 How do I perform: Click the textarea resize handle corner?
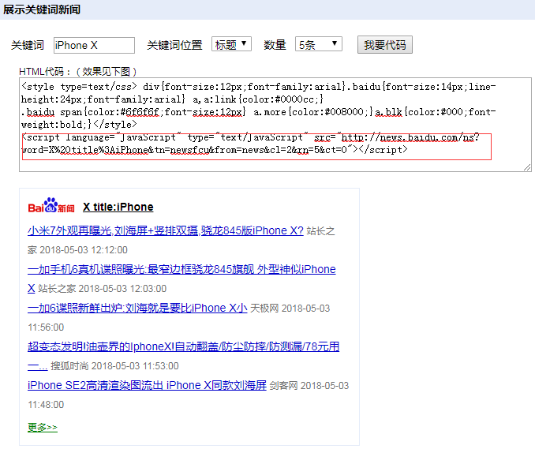coord(527,167)
